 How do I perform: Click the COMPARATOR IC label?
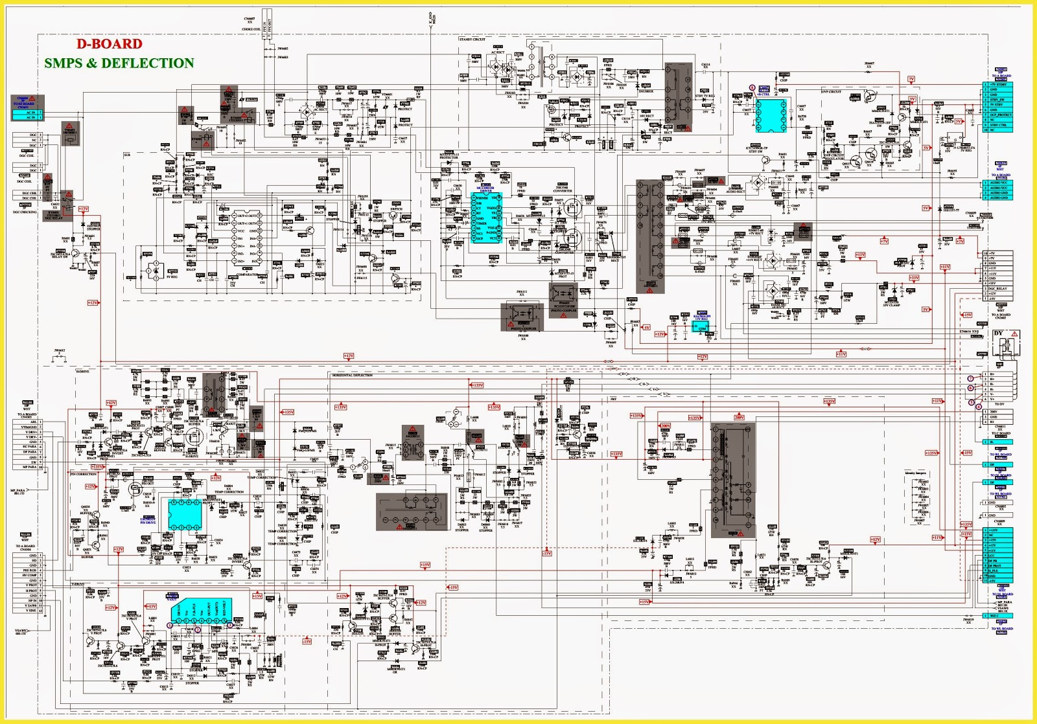pyautogui.click(x=248, y=275)
